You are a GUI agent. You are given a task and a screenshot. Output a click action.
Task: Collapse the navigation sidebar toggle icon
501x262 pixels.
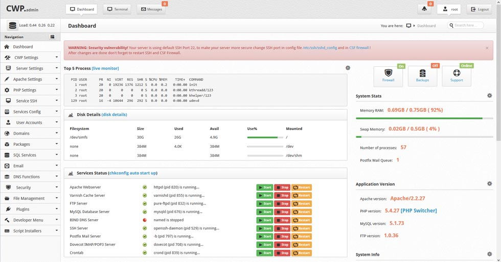pos(52,37)
